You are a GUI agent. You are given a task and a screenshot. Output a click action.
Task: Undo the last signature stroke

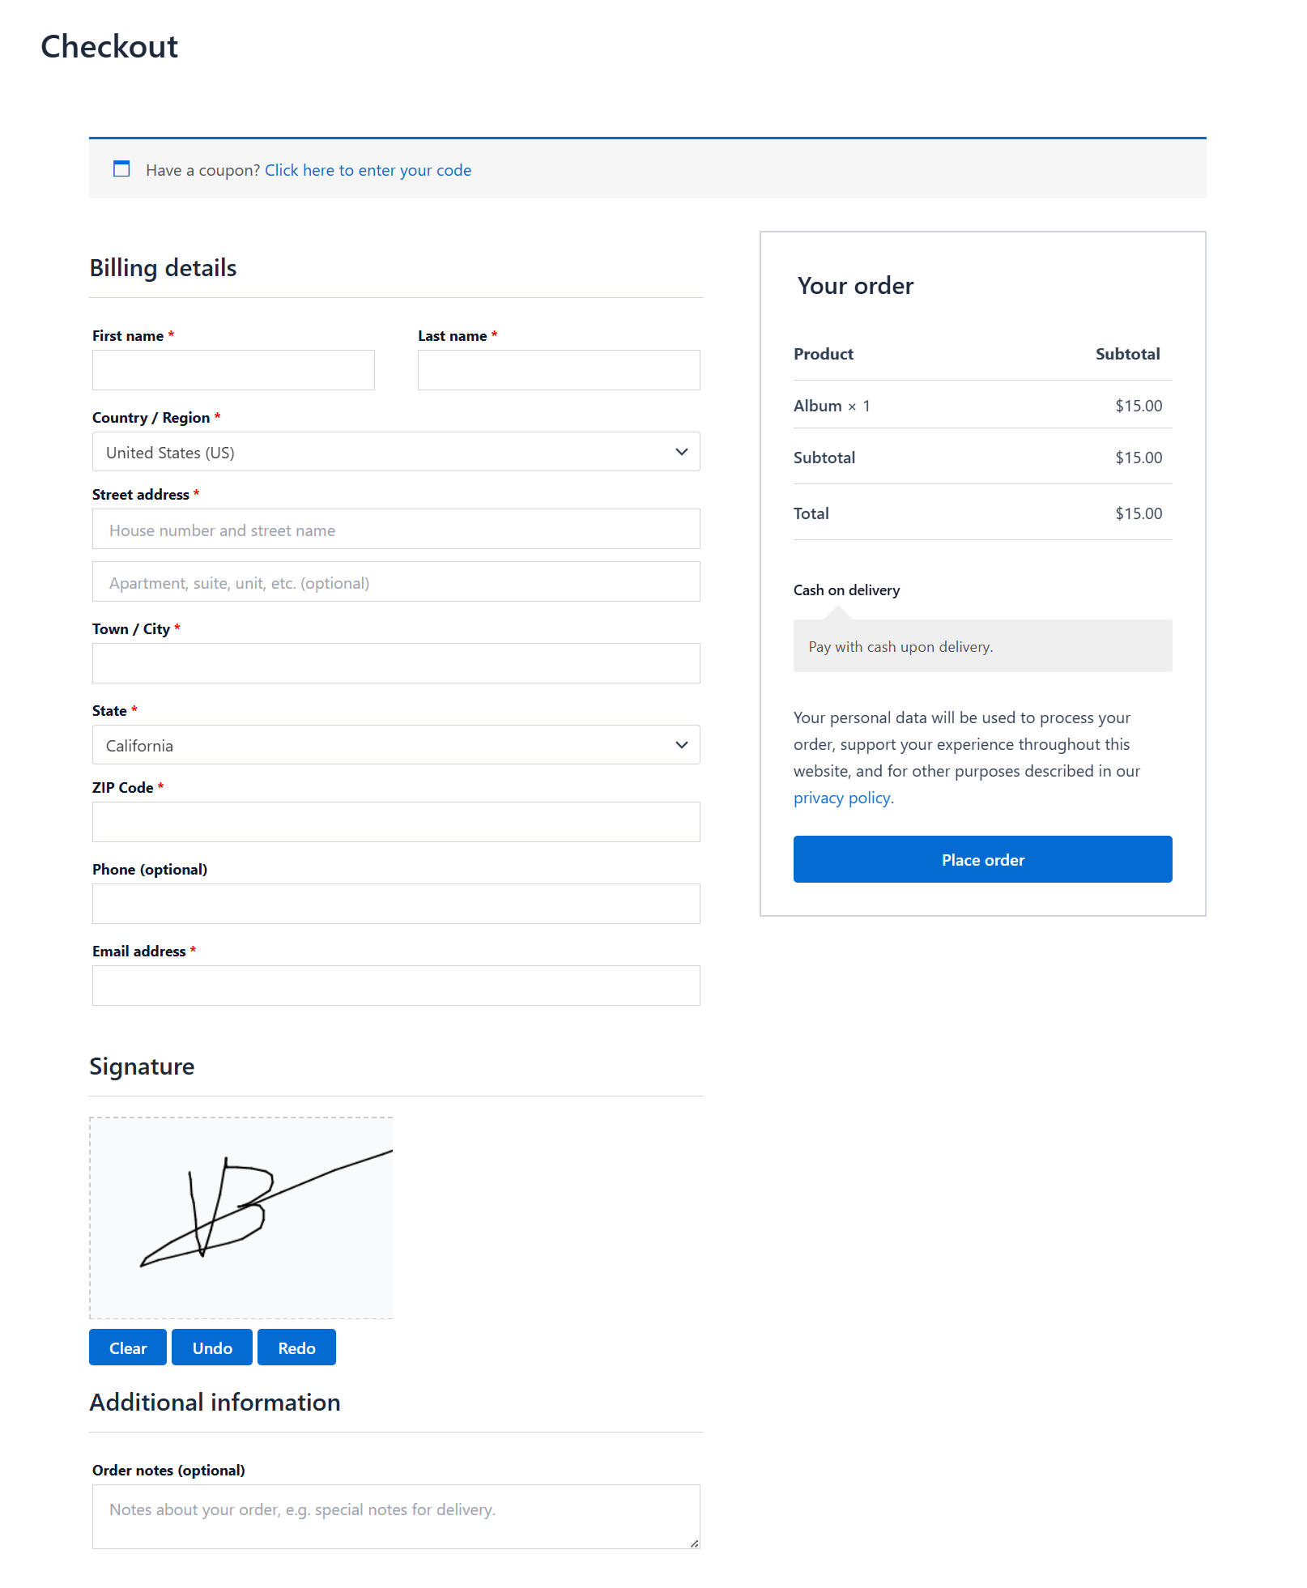212,1347
